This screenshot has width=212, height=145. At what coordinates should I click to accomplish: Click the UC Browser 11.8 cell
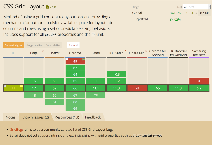click(178, 88)
